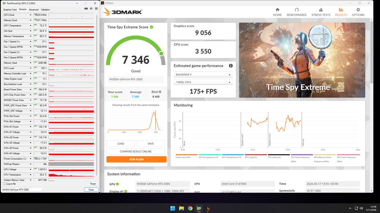The image size is (380, 213).
Task: Click Average score 7 348
Action: (x=135, y=97)
